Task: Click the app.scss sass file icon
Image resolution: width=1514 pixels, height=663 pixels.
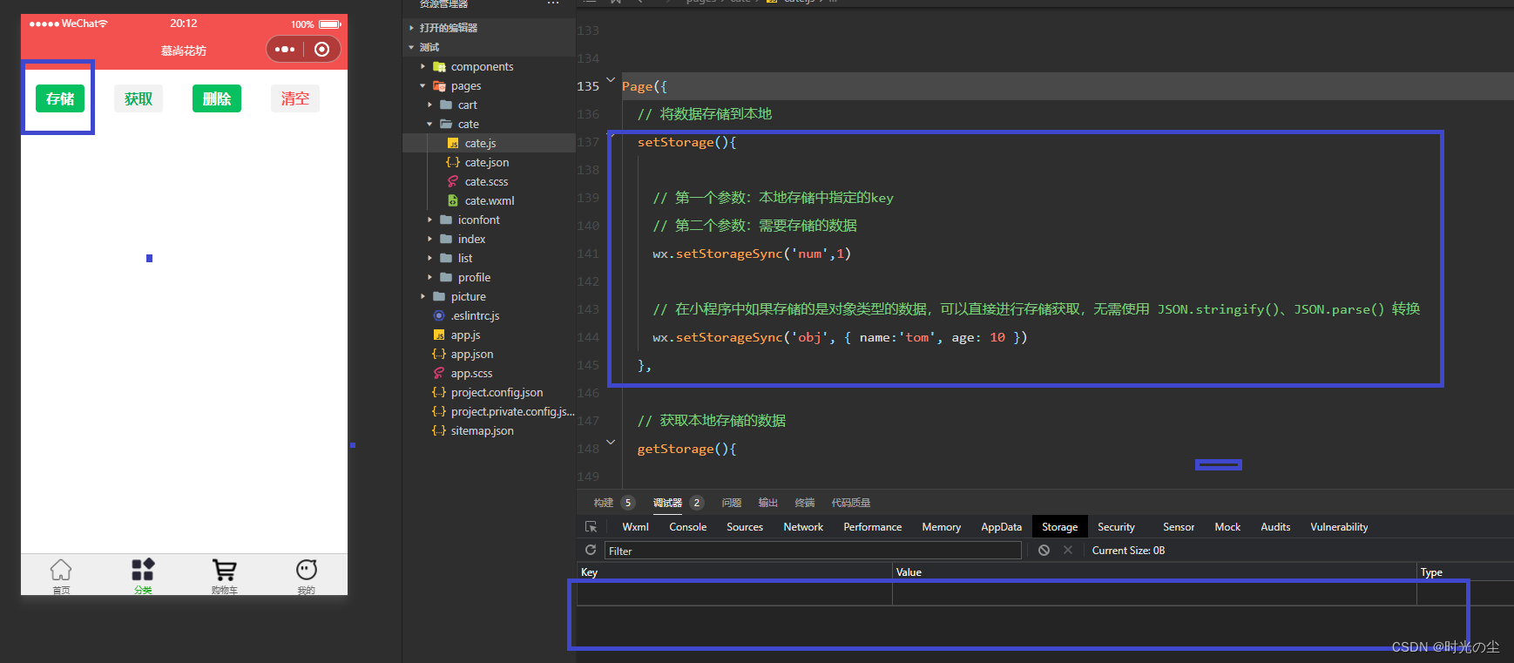Action: pos(439,373)
